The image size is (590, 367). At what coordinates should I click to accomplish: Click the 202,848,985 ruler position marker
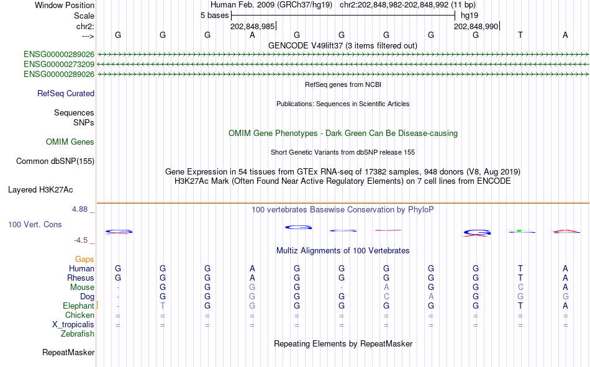point(253,26)
